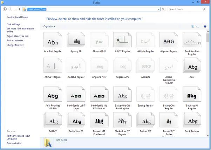Go up one folder level
This screenshot has height=150, width=211.
19,9
